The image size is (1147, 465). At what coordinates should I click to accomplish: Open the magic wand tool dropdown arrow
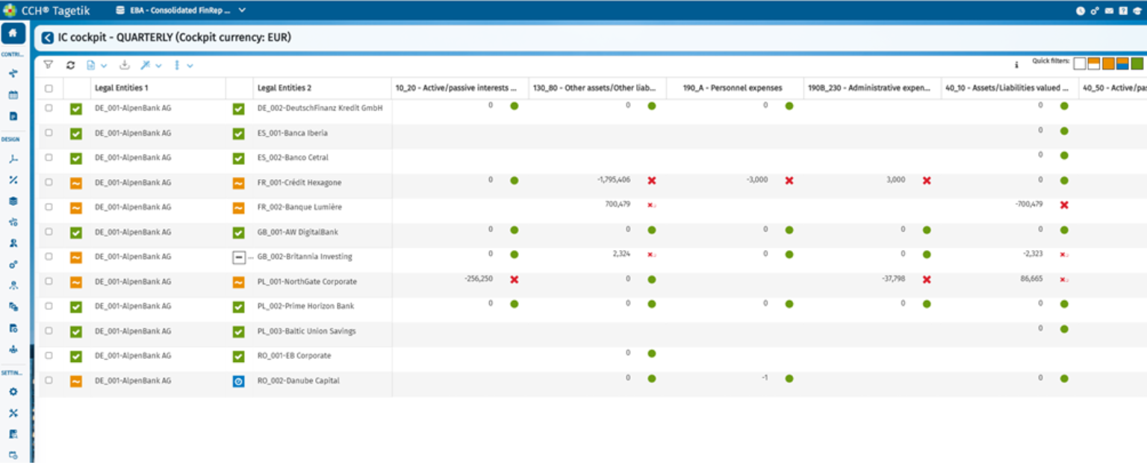(x=158, y=66)
